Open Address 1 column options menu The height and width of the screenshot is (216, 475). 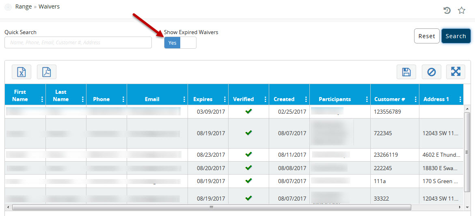[460, 99]
